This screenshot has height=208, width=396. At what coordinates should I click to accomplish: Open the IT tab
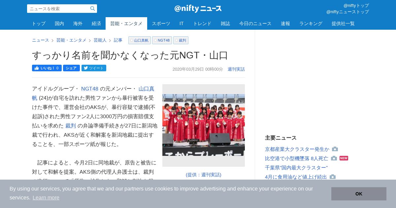[181, 23]
